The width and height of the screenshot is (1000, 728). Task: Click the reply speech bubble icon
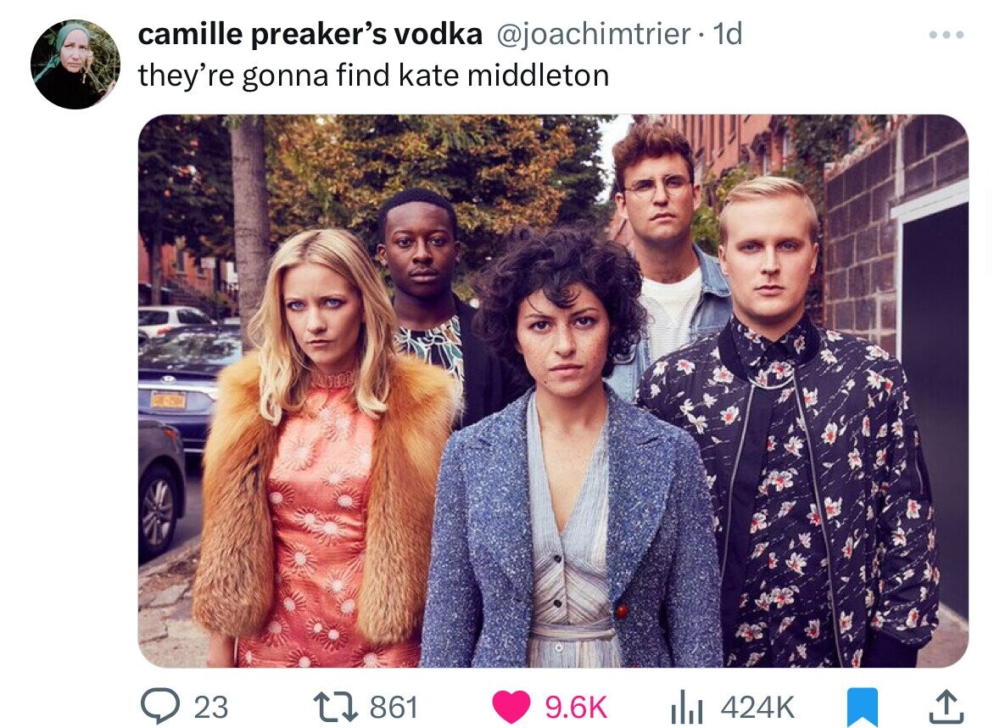click(x=160, y=706)
